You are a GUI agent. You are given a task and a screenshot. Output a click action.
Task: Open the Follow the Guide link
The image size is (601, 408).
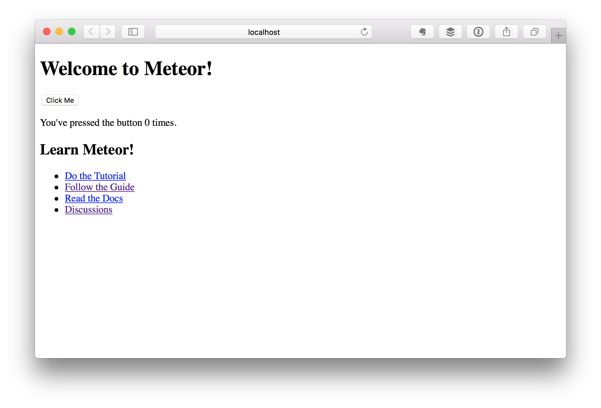99,186
